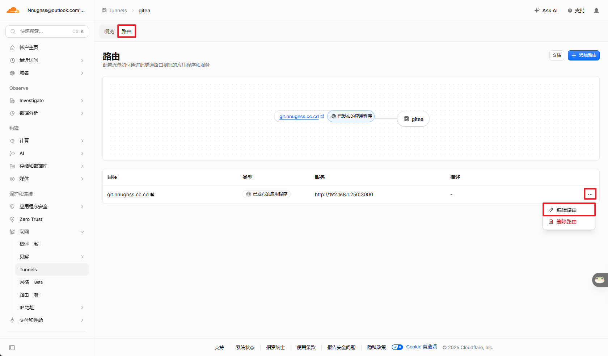Image resolution: width=608 pixels, height=356 pixels.
Task: Click the 媒体 play icon
Action: 12,179
